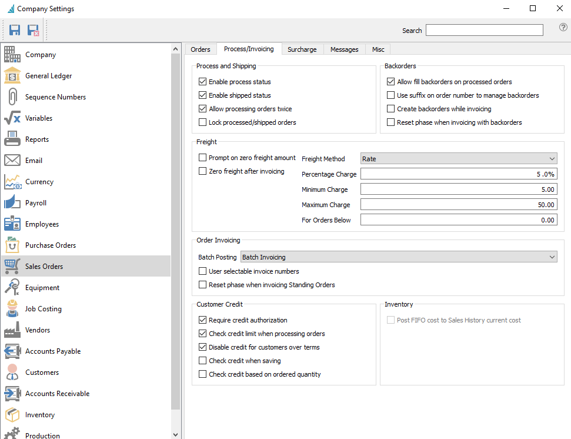Open Variables via the square root icon
This screenshot has height=439, width=571.
point(12,118)
